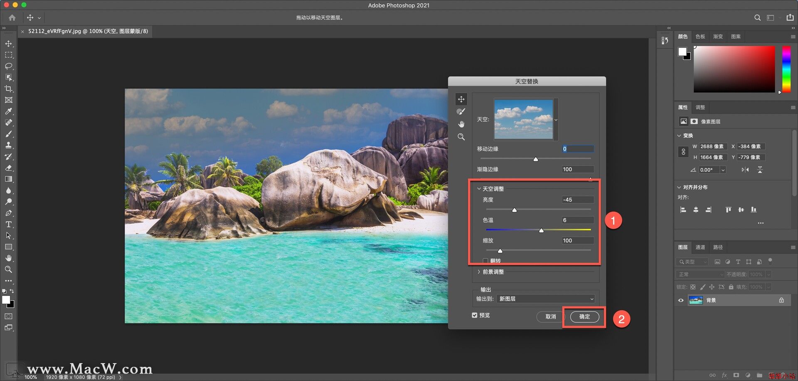Screen dimensions: 798x381
Task: Toggle the link width and height constraint
Action: click(683, 152)
